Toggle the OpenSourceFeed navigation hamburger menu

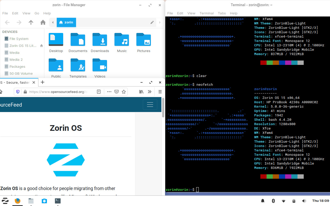click(x=150, y=105)
